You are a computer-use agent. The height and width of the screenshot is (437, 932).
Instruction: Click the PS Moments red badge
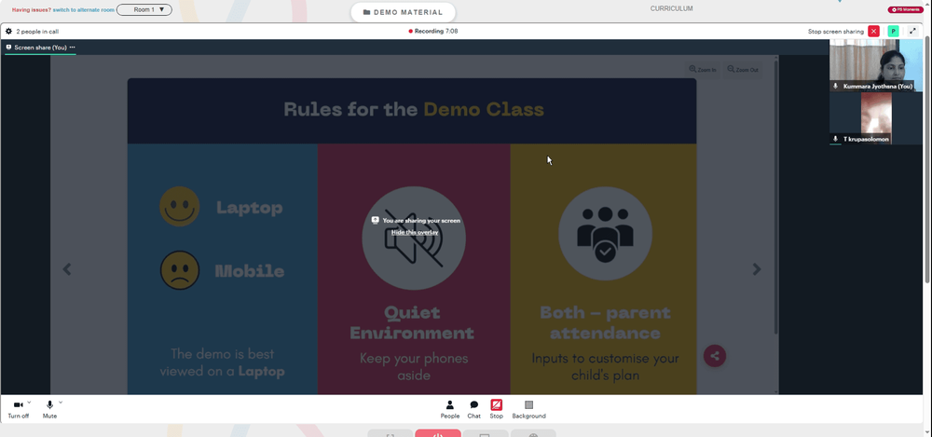click(x=904, y=9)
